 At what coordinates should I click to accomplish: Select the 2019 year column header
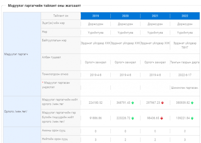pyautogui.click(x=96, y=16)
